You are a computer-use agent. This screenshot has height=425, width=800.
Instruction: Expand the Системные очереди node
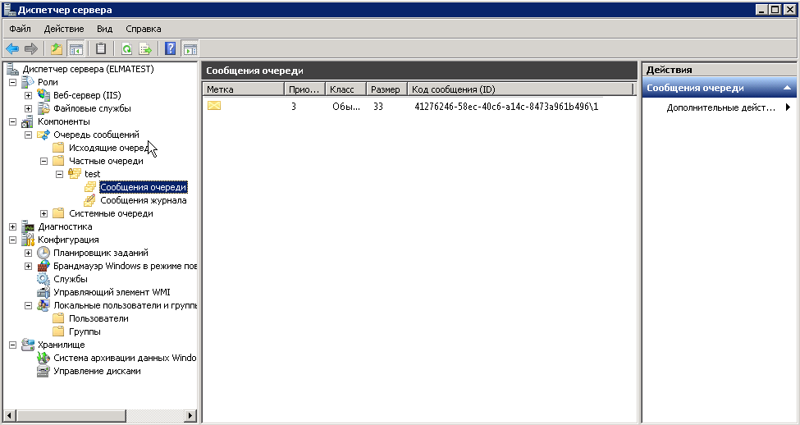click(43, 213)
